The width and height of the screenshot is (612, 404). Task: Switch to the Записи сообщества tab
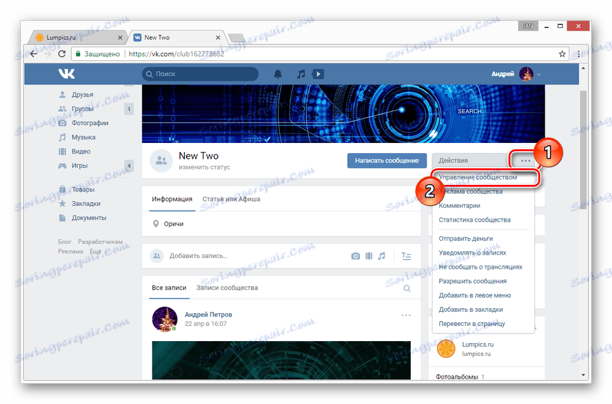(227, 288)
